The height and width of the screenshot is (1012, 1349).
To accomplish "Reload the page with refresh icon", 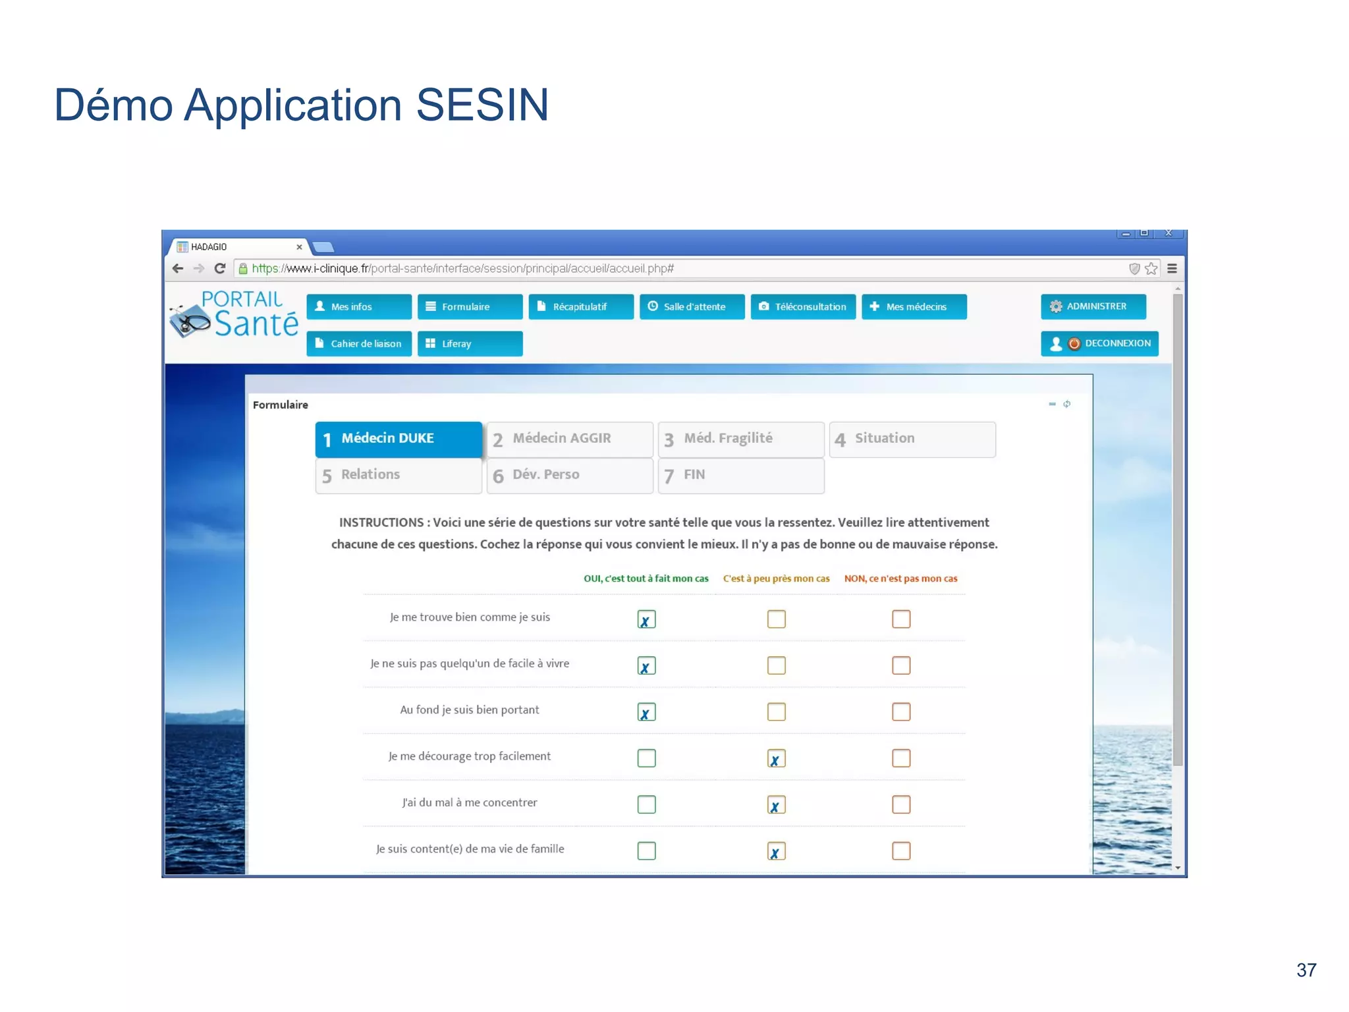I will click(x=220, y=268).
